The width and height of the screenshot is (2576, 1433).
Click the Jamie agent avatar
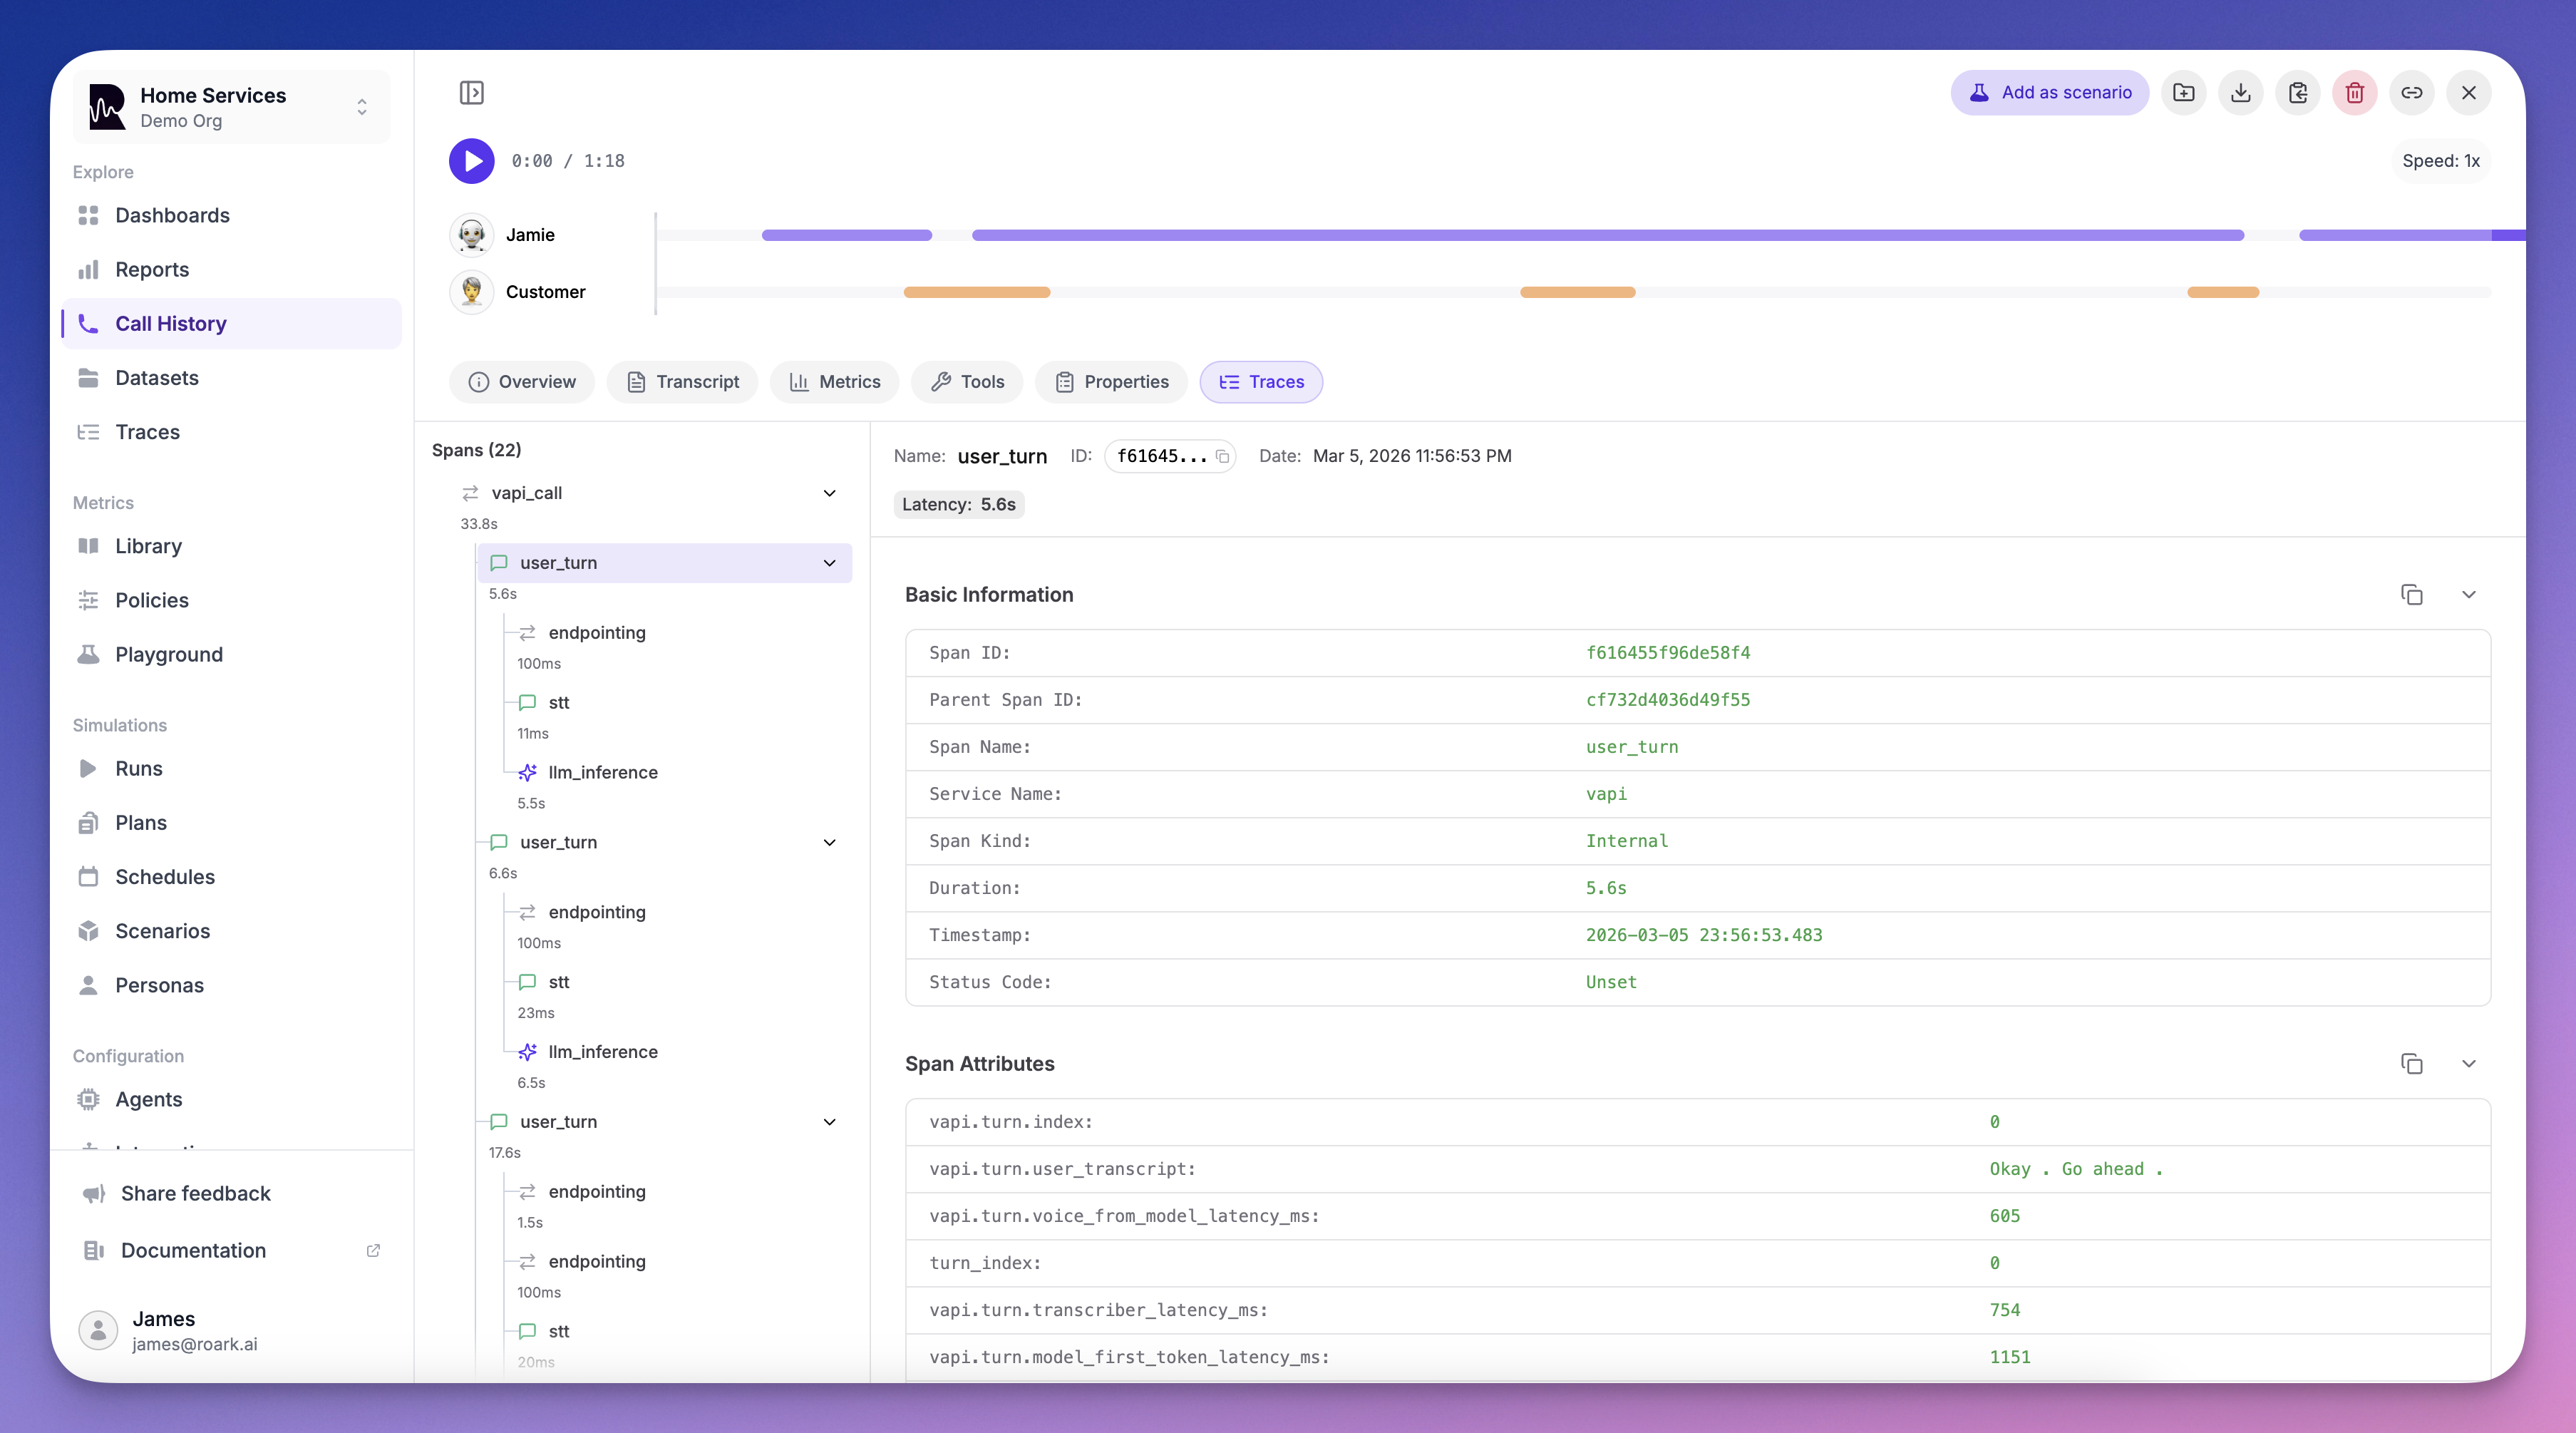pyautogui.click(x=471, y=235)
